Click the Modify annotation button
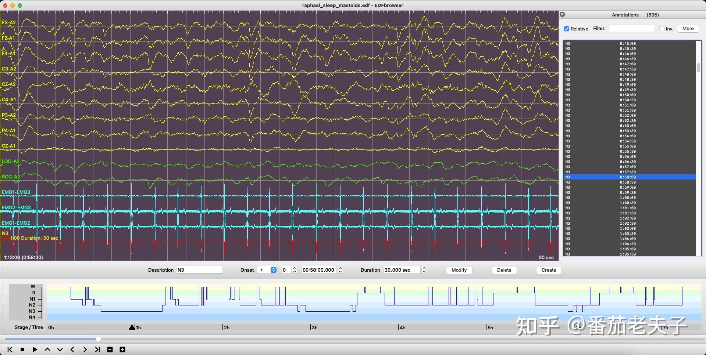The width and height of the screenshot is (706, 355). (459, 270)
